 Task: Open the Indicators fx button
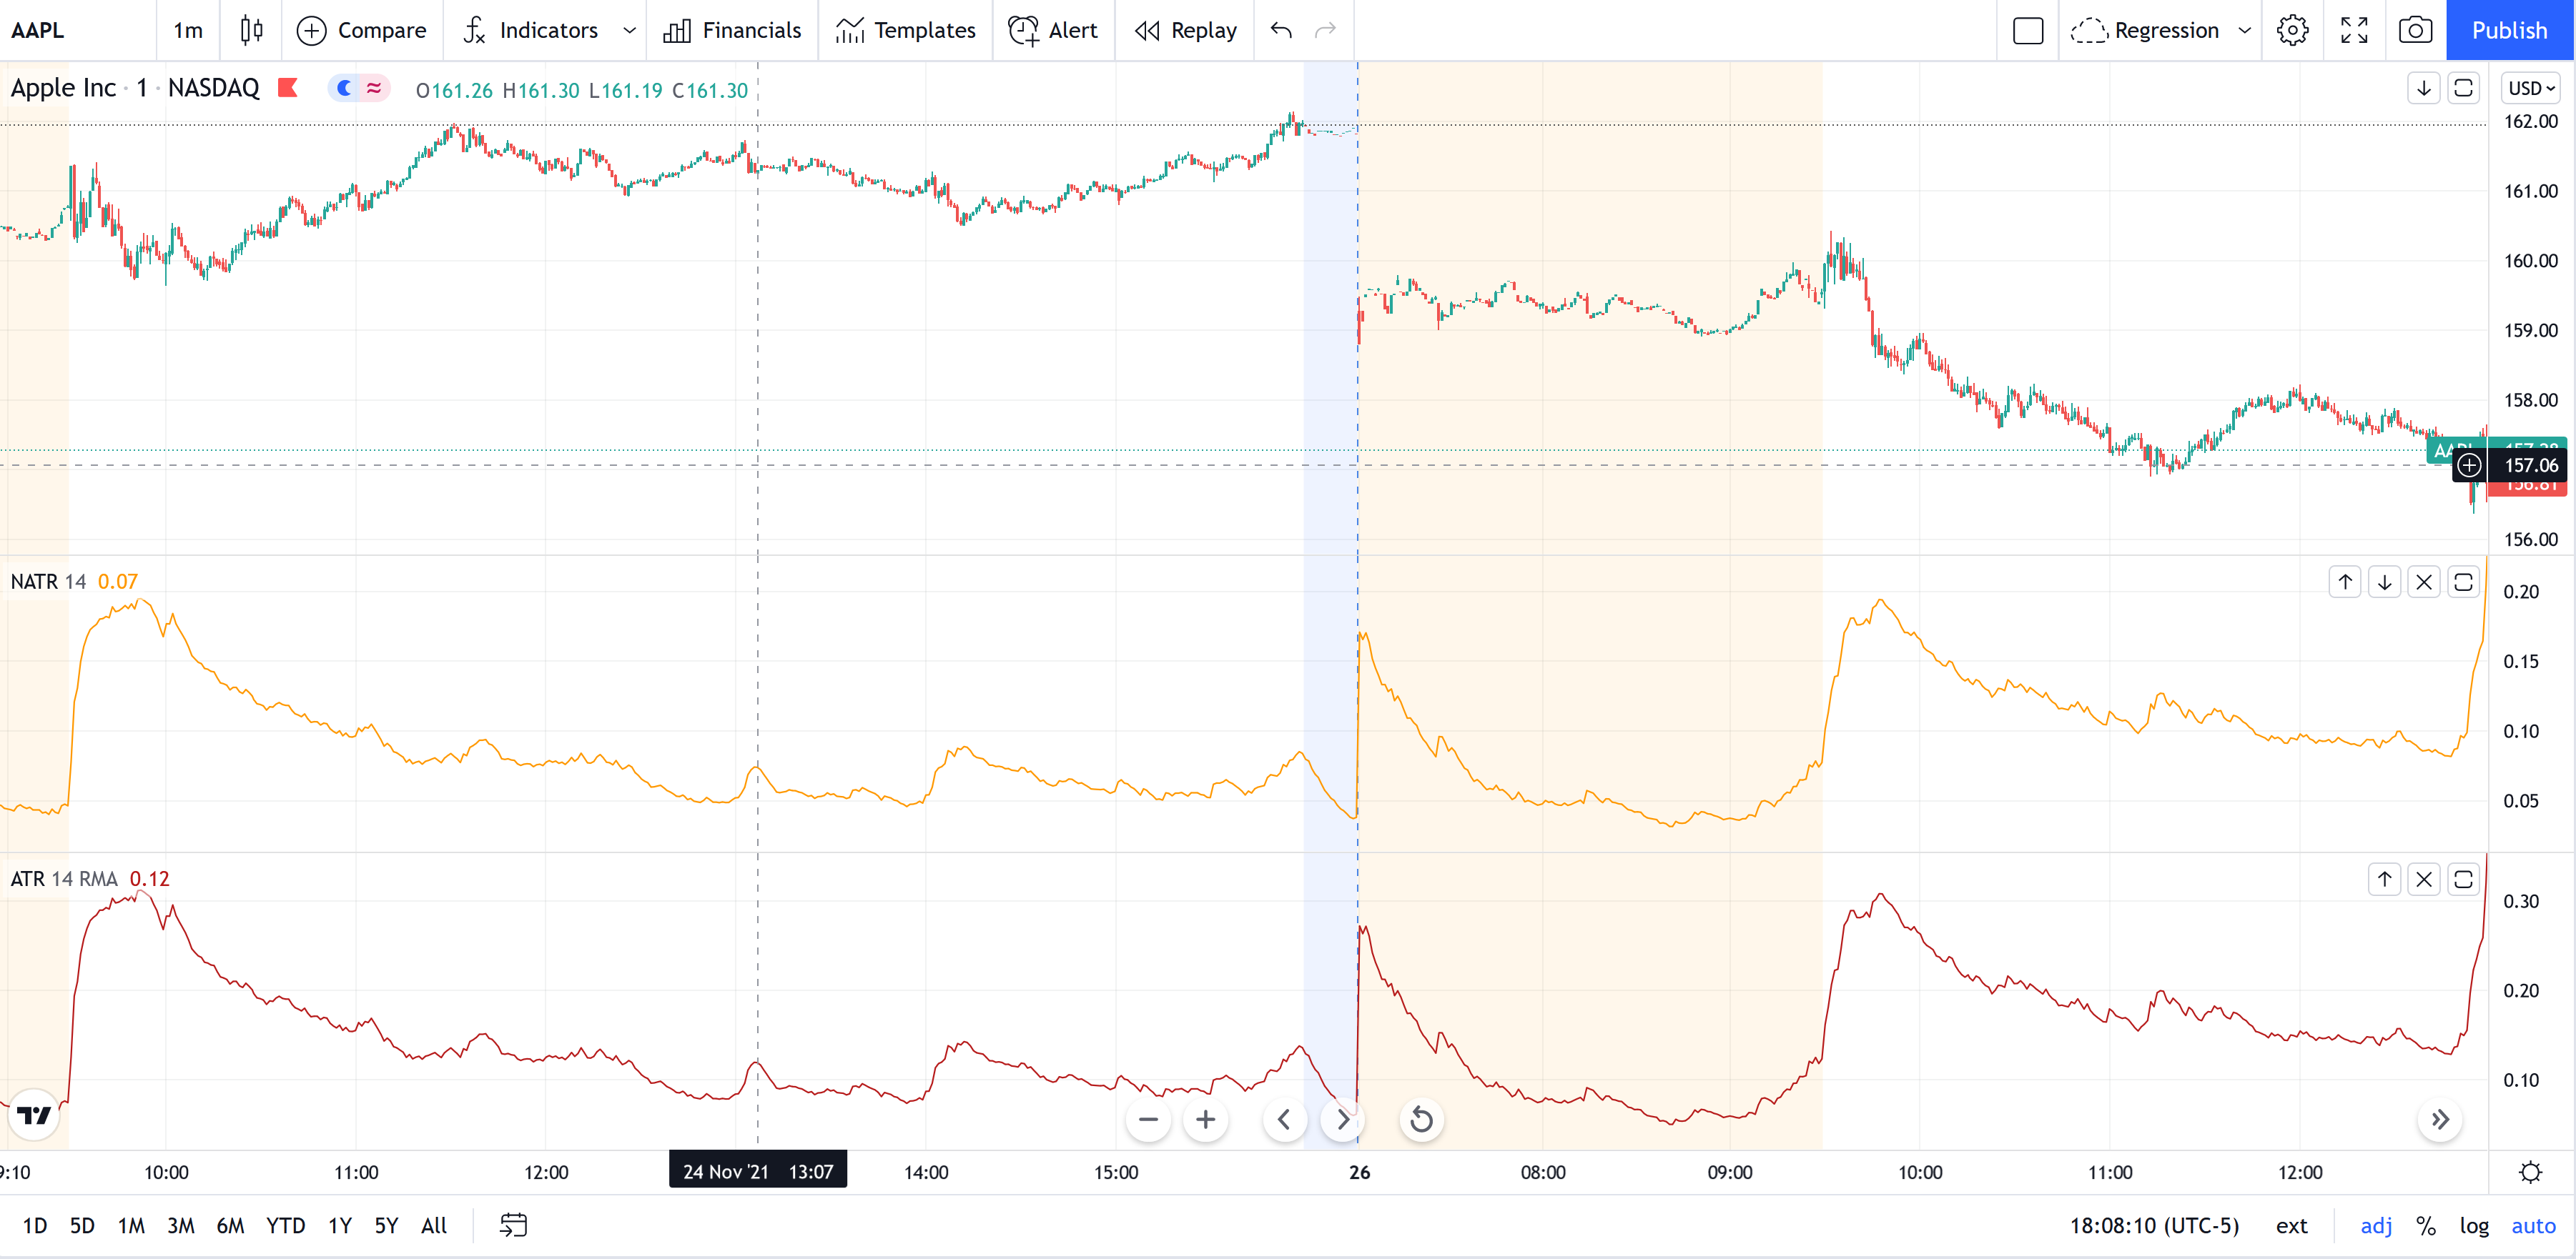[x=530, y=30]
